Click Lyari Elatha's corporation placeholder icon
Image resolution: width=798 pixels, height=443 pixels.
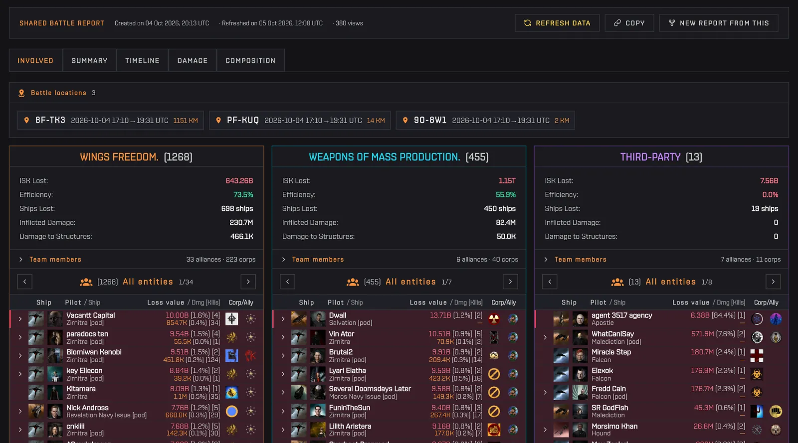tap(494, 374)
